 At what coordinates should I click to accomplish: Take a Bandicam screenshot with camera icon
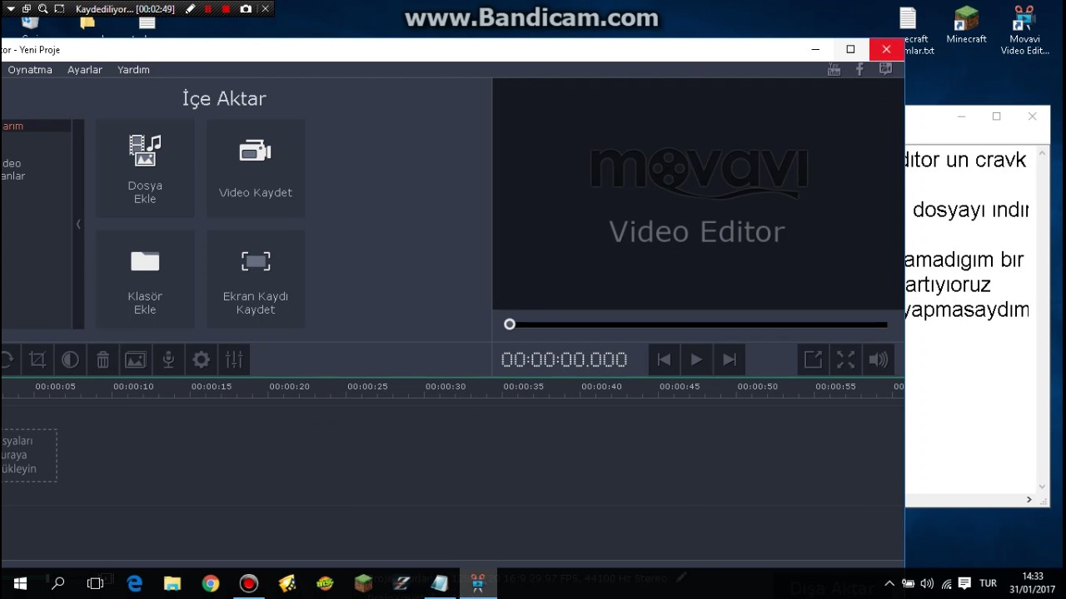(x=246, y=9)
